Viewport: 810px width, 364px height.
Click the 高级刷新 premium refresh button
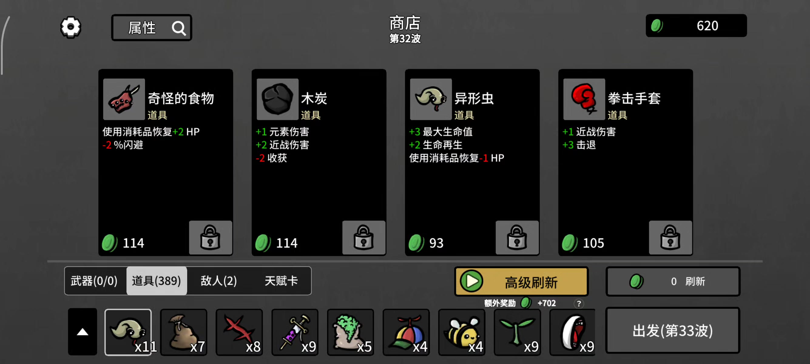(x=521, y=281)
